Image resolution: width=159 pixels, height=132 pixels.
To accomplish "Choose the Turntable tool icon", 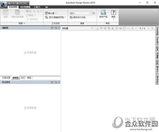I will (x=120, y=28).
